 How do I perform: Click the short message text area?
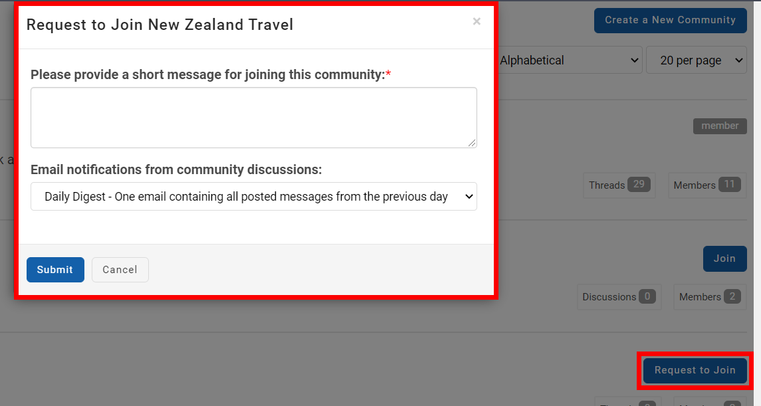tap(253, 117)
